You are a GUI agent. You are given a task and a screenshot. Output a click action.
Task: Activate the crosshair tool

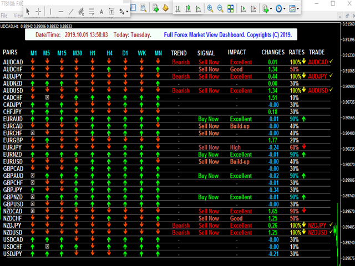[38, 11]
